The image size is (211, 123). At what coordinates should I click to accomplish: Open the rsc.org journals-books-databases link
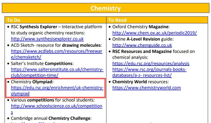coord(149,69)
